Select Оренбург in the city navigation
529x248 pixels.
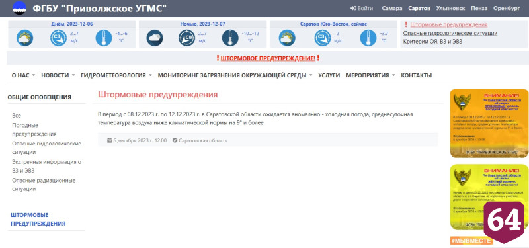pyautogui.click(x=507, y=9)
